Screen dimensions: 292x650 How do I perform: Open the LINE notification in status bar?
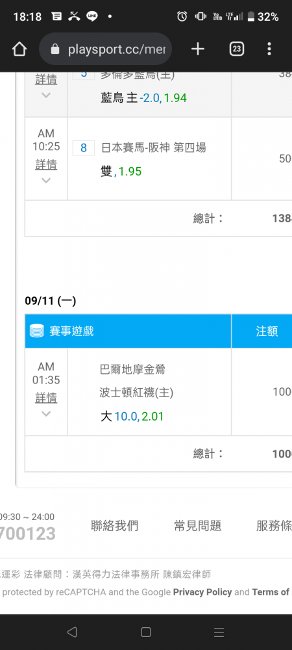pyautogui.click(x=92, y=17)
